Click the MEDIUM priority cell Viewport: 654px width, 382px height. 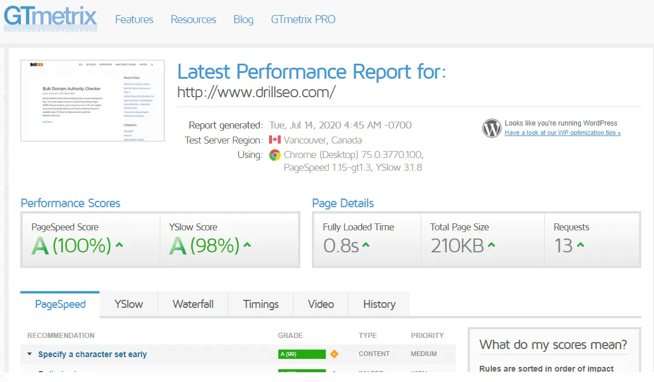424,354
